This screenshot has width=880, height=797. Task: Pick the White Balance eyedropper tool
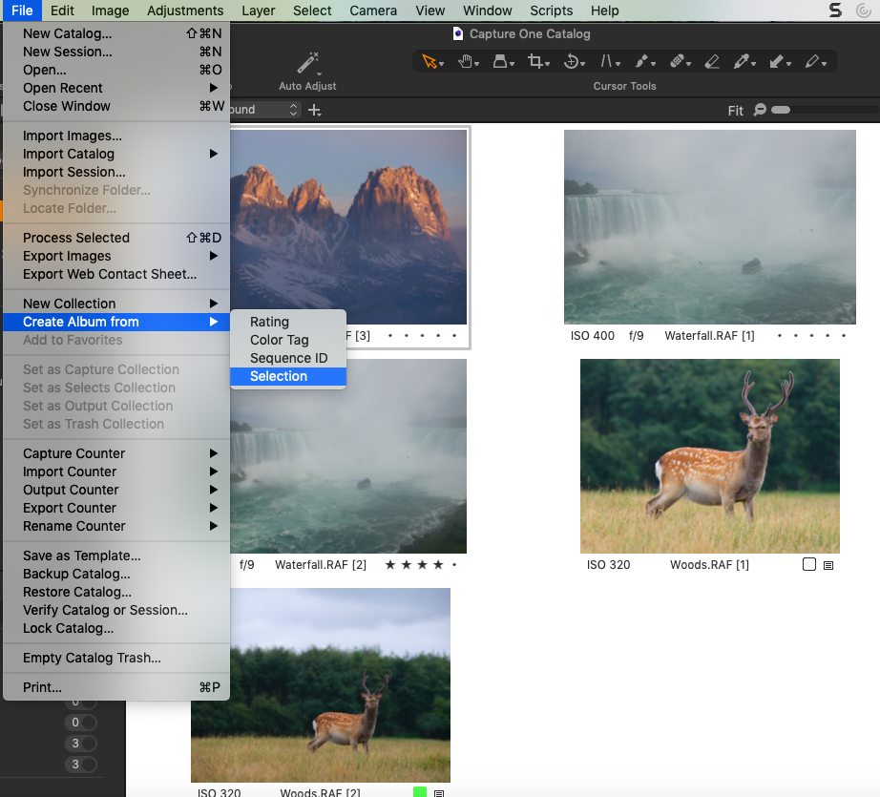(742, 61)
